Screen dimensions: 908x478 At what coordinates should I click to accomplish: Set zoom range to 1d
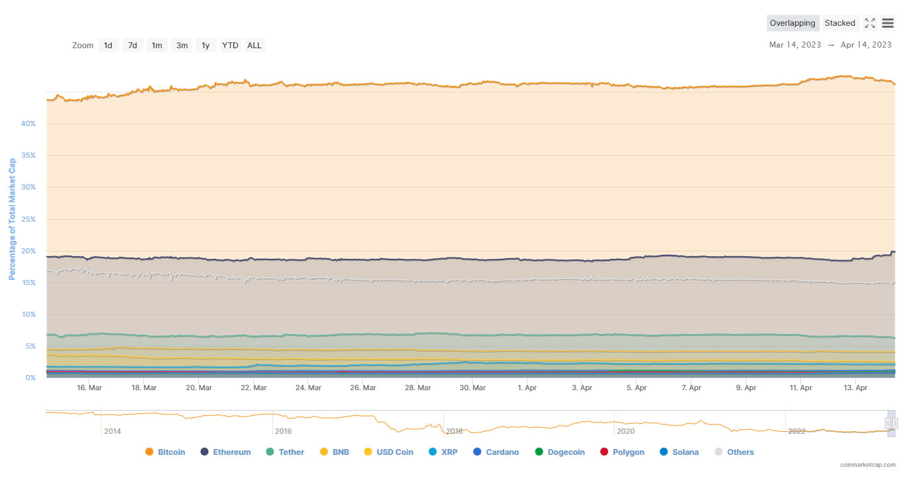click(108, 46)
